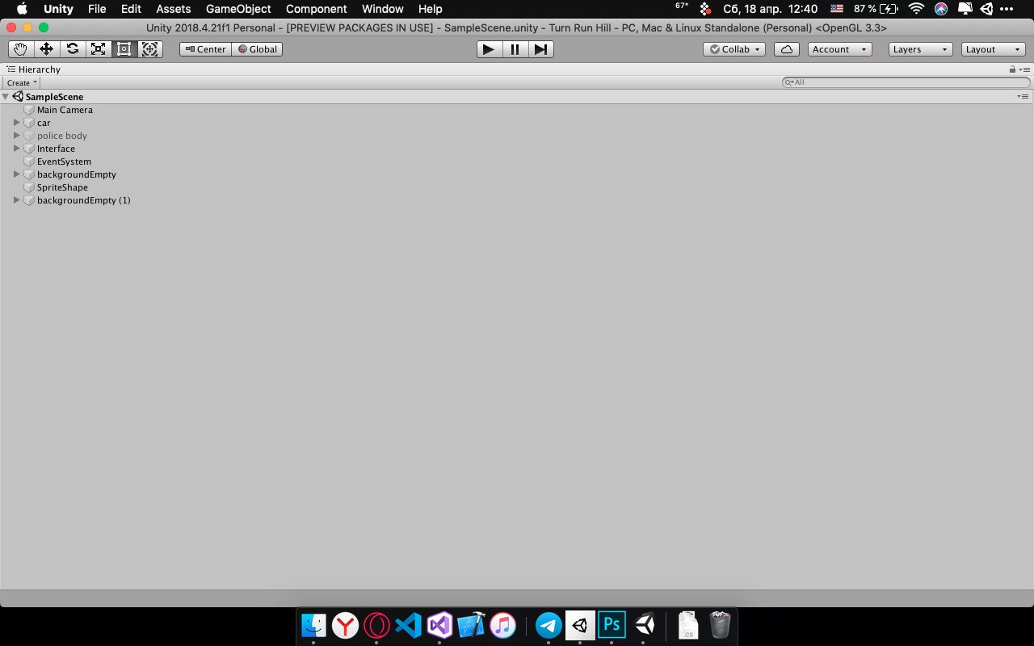Click the Step frame button

point(540,49)
